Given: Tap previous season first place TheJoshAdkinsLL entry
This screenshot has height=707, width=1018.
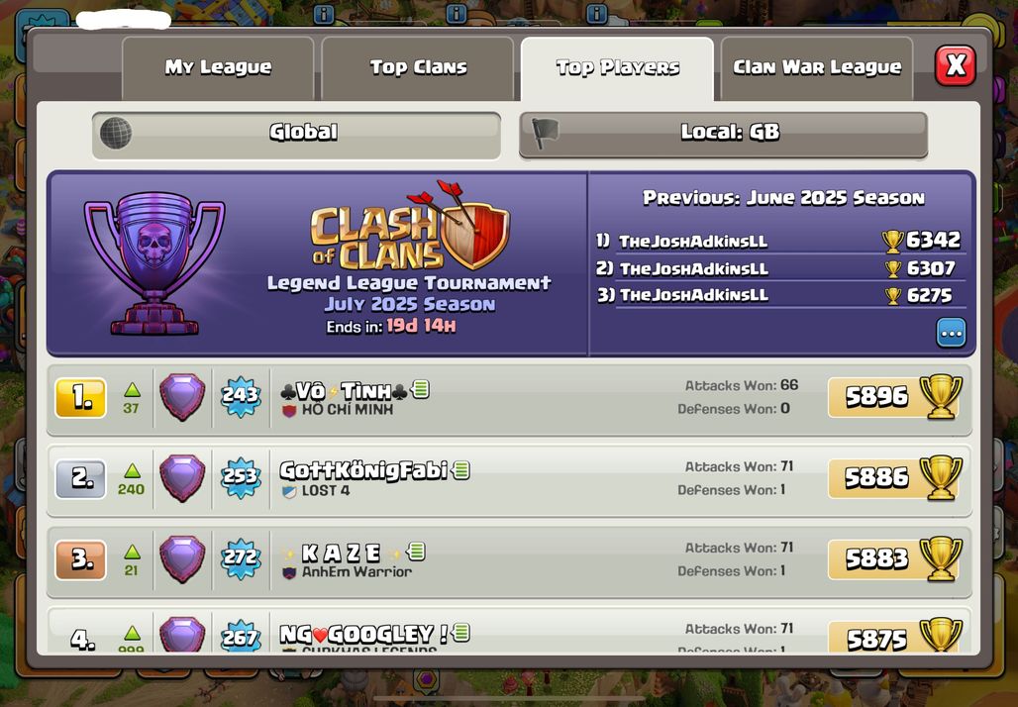Looking at the screenshot, I should tap(778, 241).
